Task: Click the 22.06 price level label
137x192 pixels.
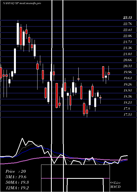Action: tap(127, 36)
